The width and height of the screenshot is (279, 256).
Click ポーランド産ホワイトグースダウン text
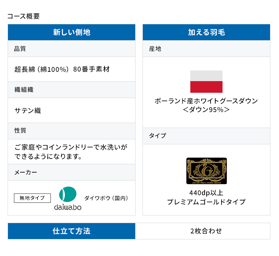pos(206,101)
